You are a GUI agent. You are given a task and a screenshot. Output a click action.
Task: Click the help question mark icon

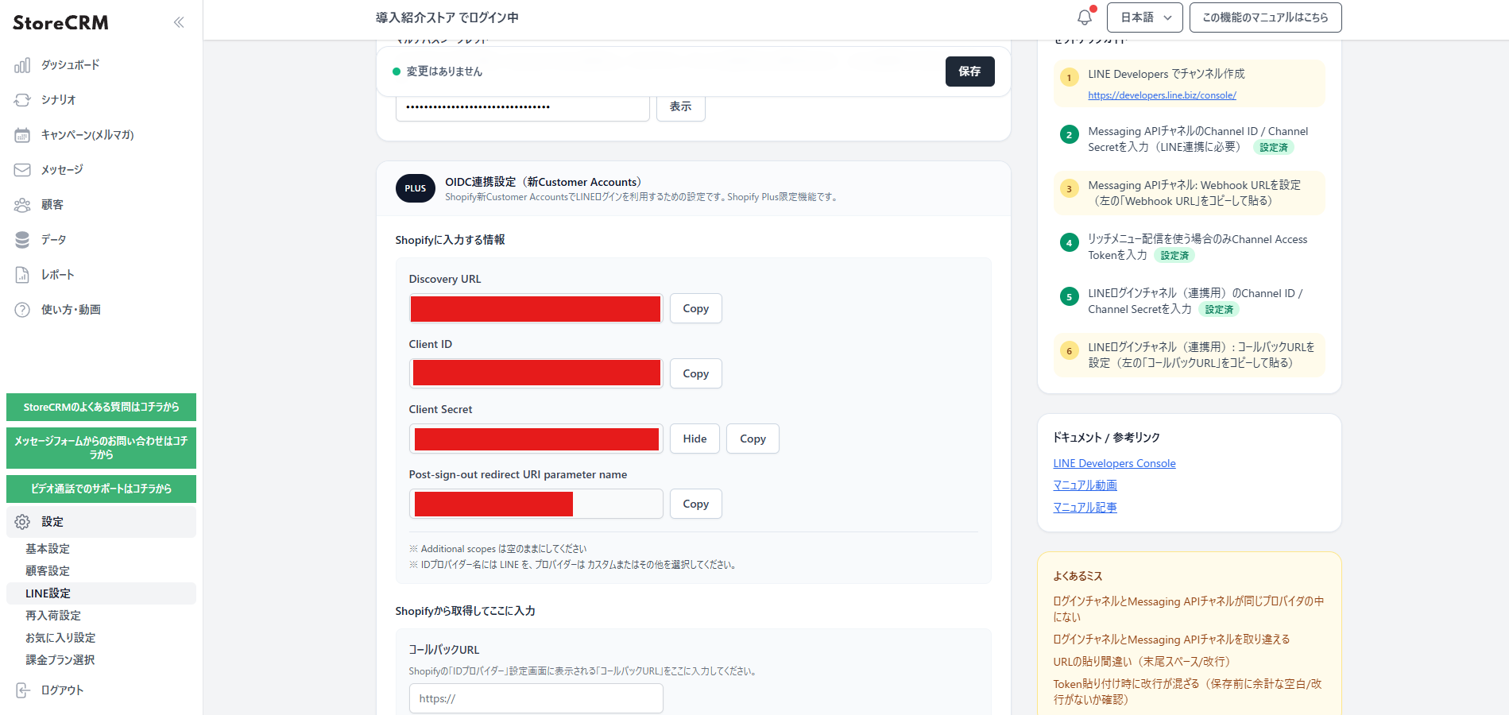click(22, 310)
